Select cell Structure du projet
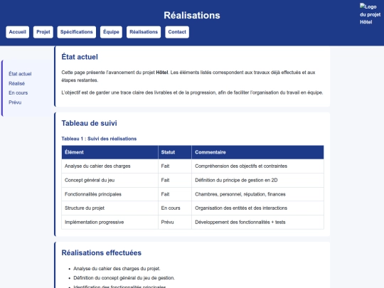The image size is (384, 288). point(110,208)
